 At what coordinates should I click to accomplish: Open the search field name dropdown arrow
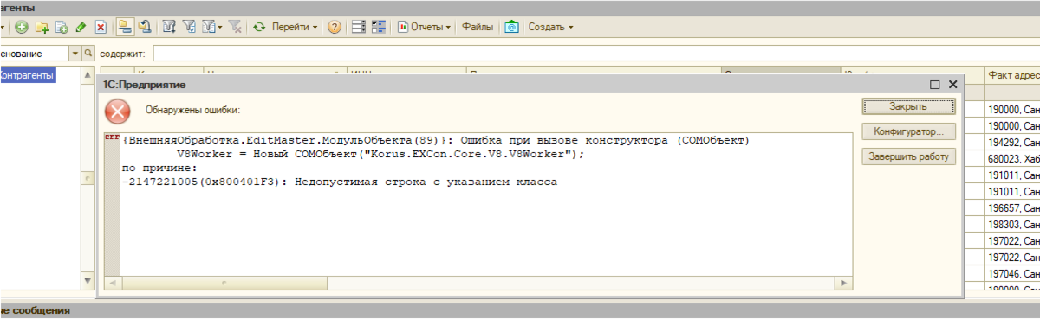(75, 54)
